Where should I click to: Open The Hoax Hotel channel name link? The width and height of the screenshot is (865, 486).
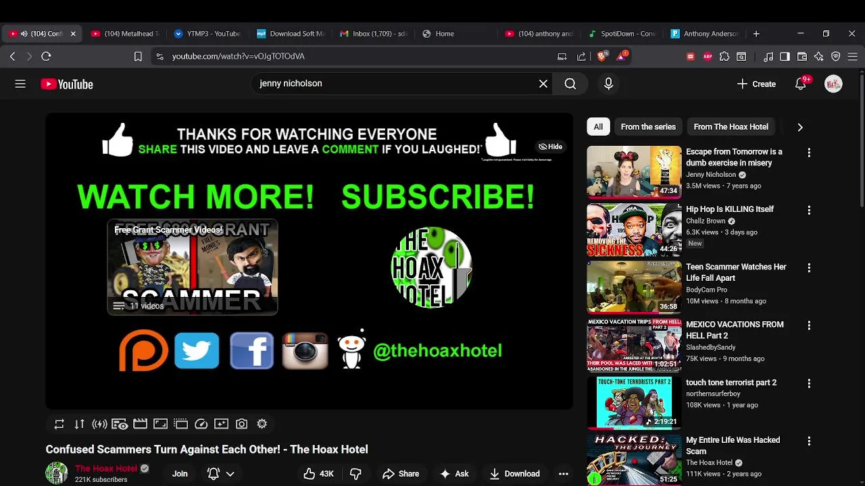106,468
